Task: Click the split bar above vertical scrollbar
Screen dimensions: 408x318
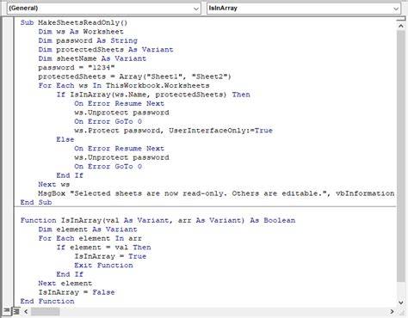Action: point(400,20)
